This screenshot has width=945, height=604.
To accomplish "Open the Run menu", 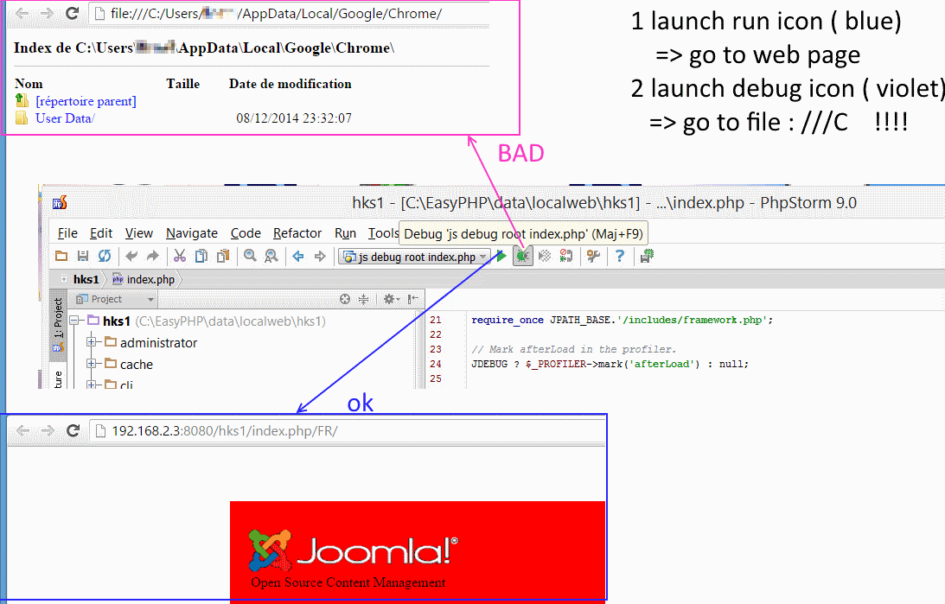I will pos(345,233).
